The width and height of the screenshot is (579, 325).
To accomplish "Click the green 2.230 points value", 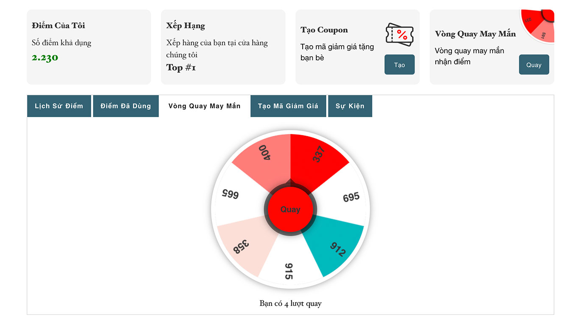I will [45, 58].
